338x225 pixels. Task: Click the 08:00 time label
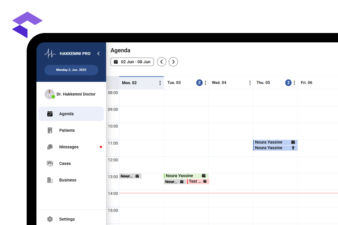point(113,93)
